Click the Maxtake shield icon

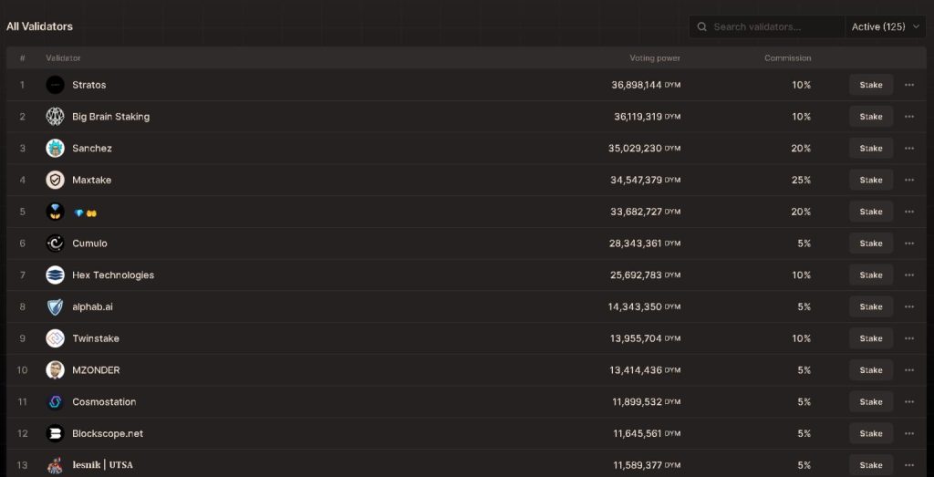pos(56,180)
